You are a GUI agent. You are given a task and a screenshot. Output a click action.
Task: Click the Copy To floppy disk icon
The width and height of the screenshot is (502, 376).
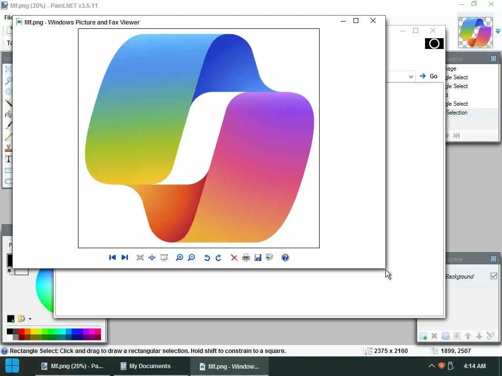coord(258,258)
